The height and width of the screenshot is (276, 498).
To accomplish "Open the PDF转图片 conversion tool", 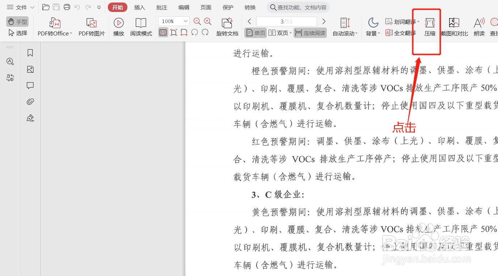I will [x=91, y=26].
